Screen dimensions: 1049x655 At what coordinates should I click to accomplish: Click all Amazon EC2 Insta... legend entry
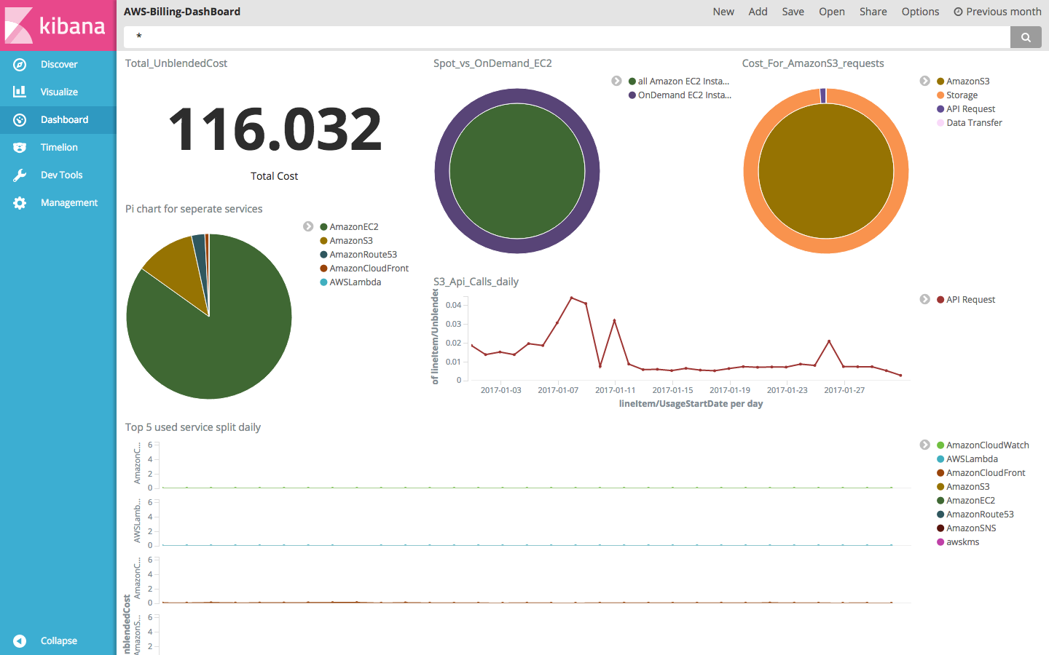pyautogui.click(x=679, y=82)
